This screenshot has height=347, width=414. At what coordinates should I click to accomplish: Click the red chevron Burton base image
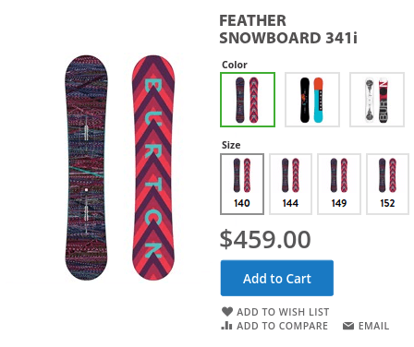[153, 168]
